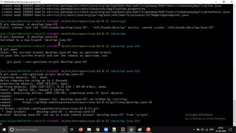The height and width of the screenshot is (133, 236).
Task: Click the microservices-b2-8-15.git remote URL
Action: click(x=52, y=109)
